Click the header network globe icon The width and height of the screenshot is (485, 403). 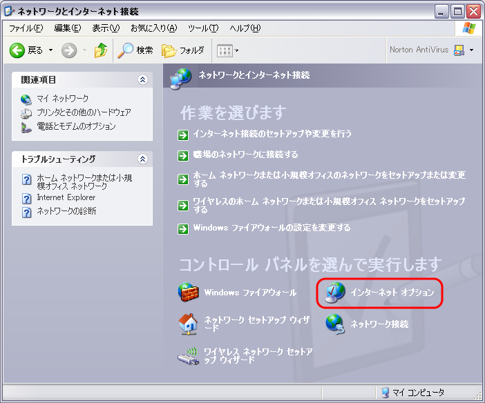pos(181,78)
